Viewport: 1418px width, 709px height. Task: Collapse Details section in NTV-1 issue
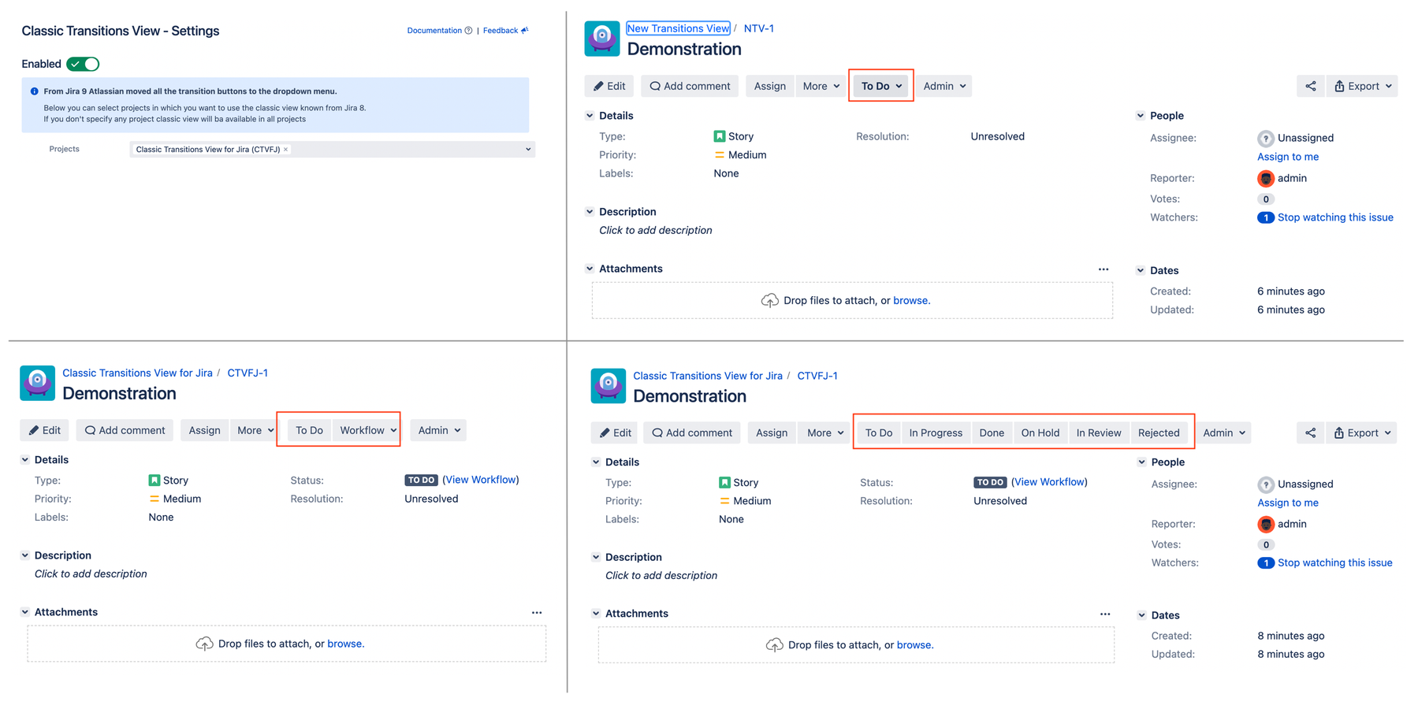pyautogui.click(x=590, y=116)
